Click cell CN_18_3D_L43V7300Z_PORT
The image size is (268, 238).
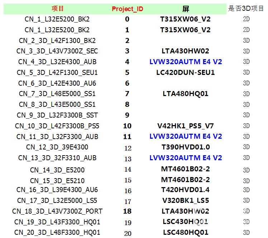57,211
